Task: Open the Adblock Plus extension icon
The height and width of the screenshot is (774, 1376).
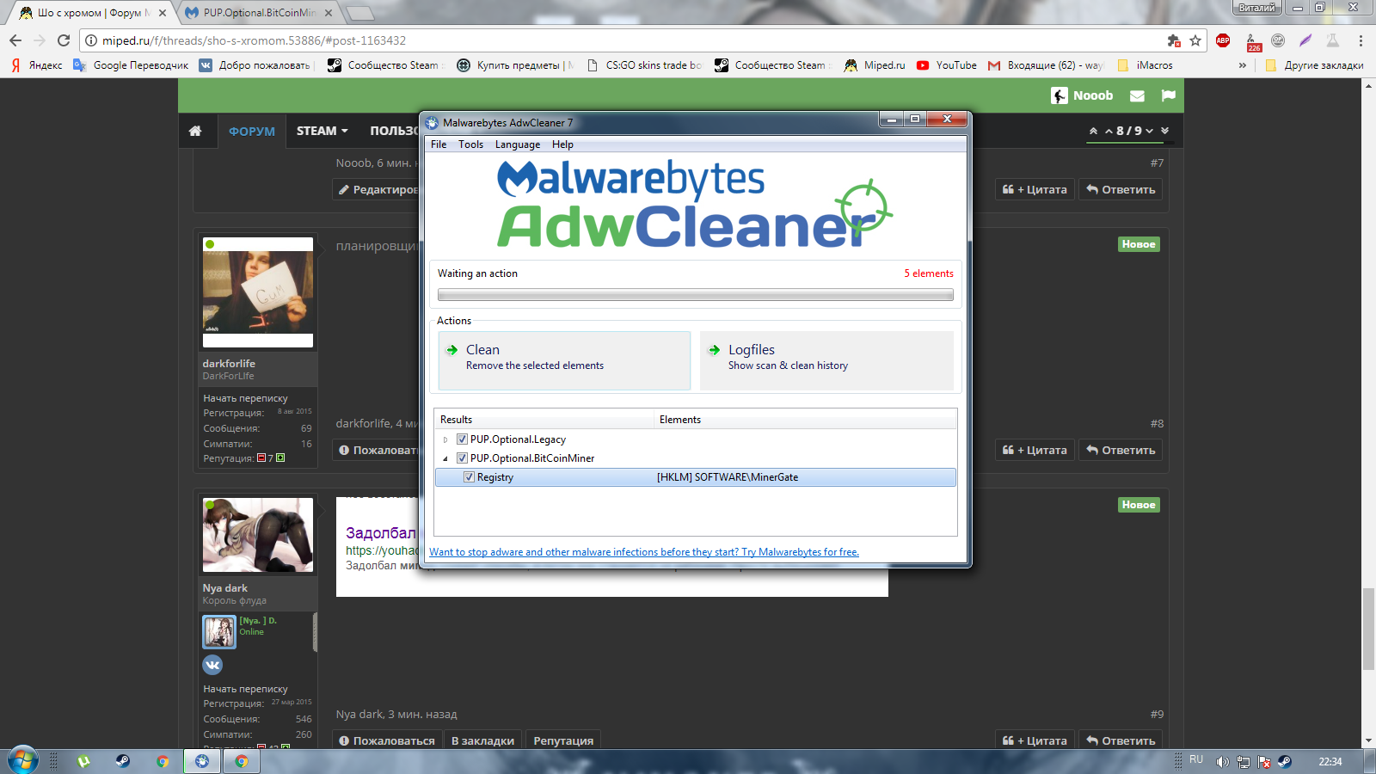Action: click(x=1223, y=40)
